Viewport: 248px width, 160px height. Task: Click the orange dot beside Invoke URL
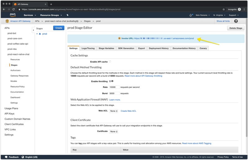(x=119, y=38)
